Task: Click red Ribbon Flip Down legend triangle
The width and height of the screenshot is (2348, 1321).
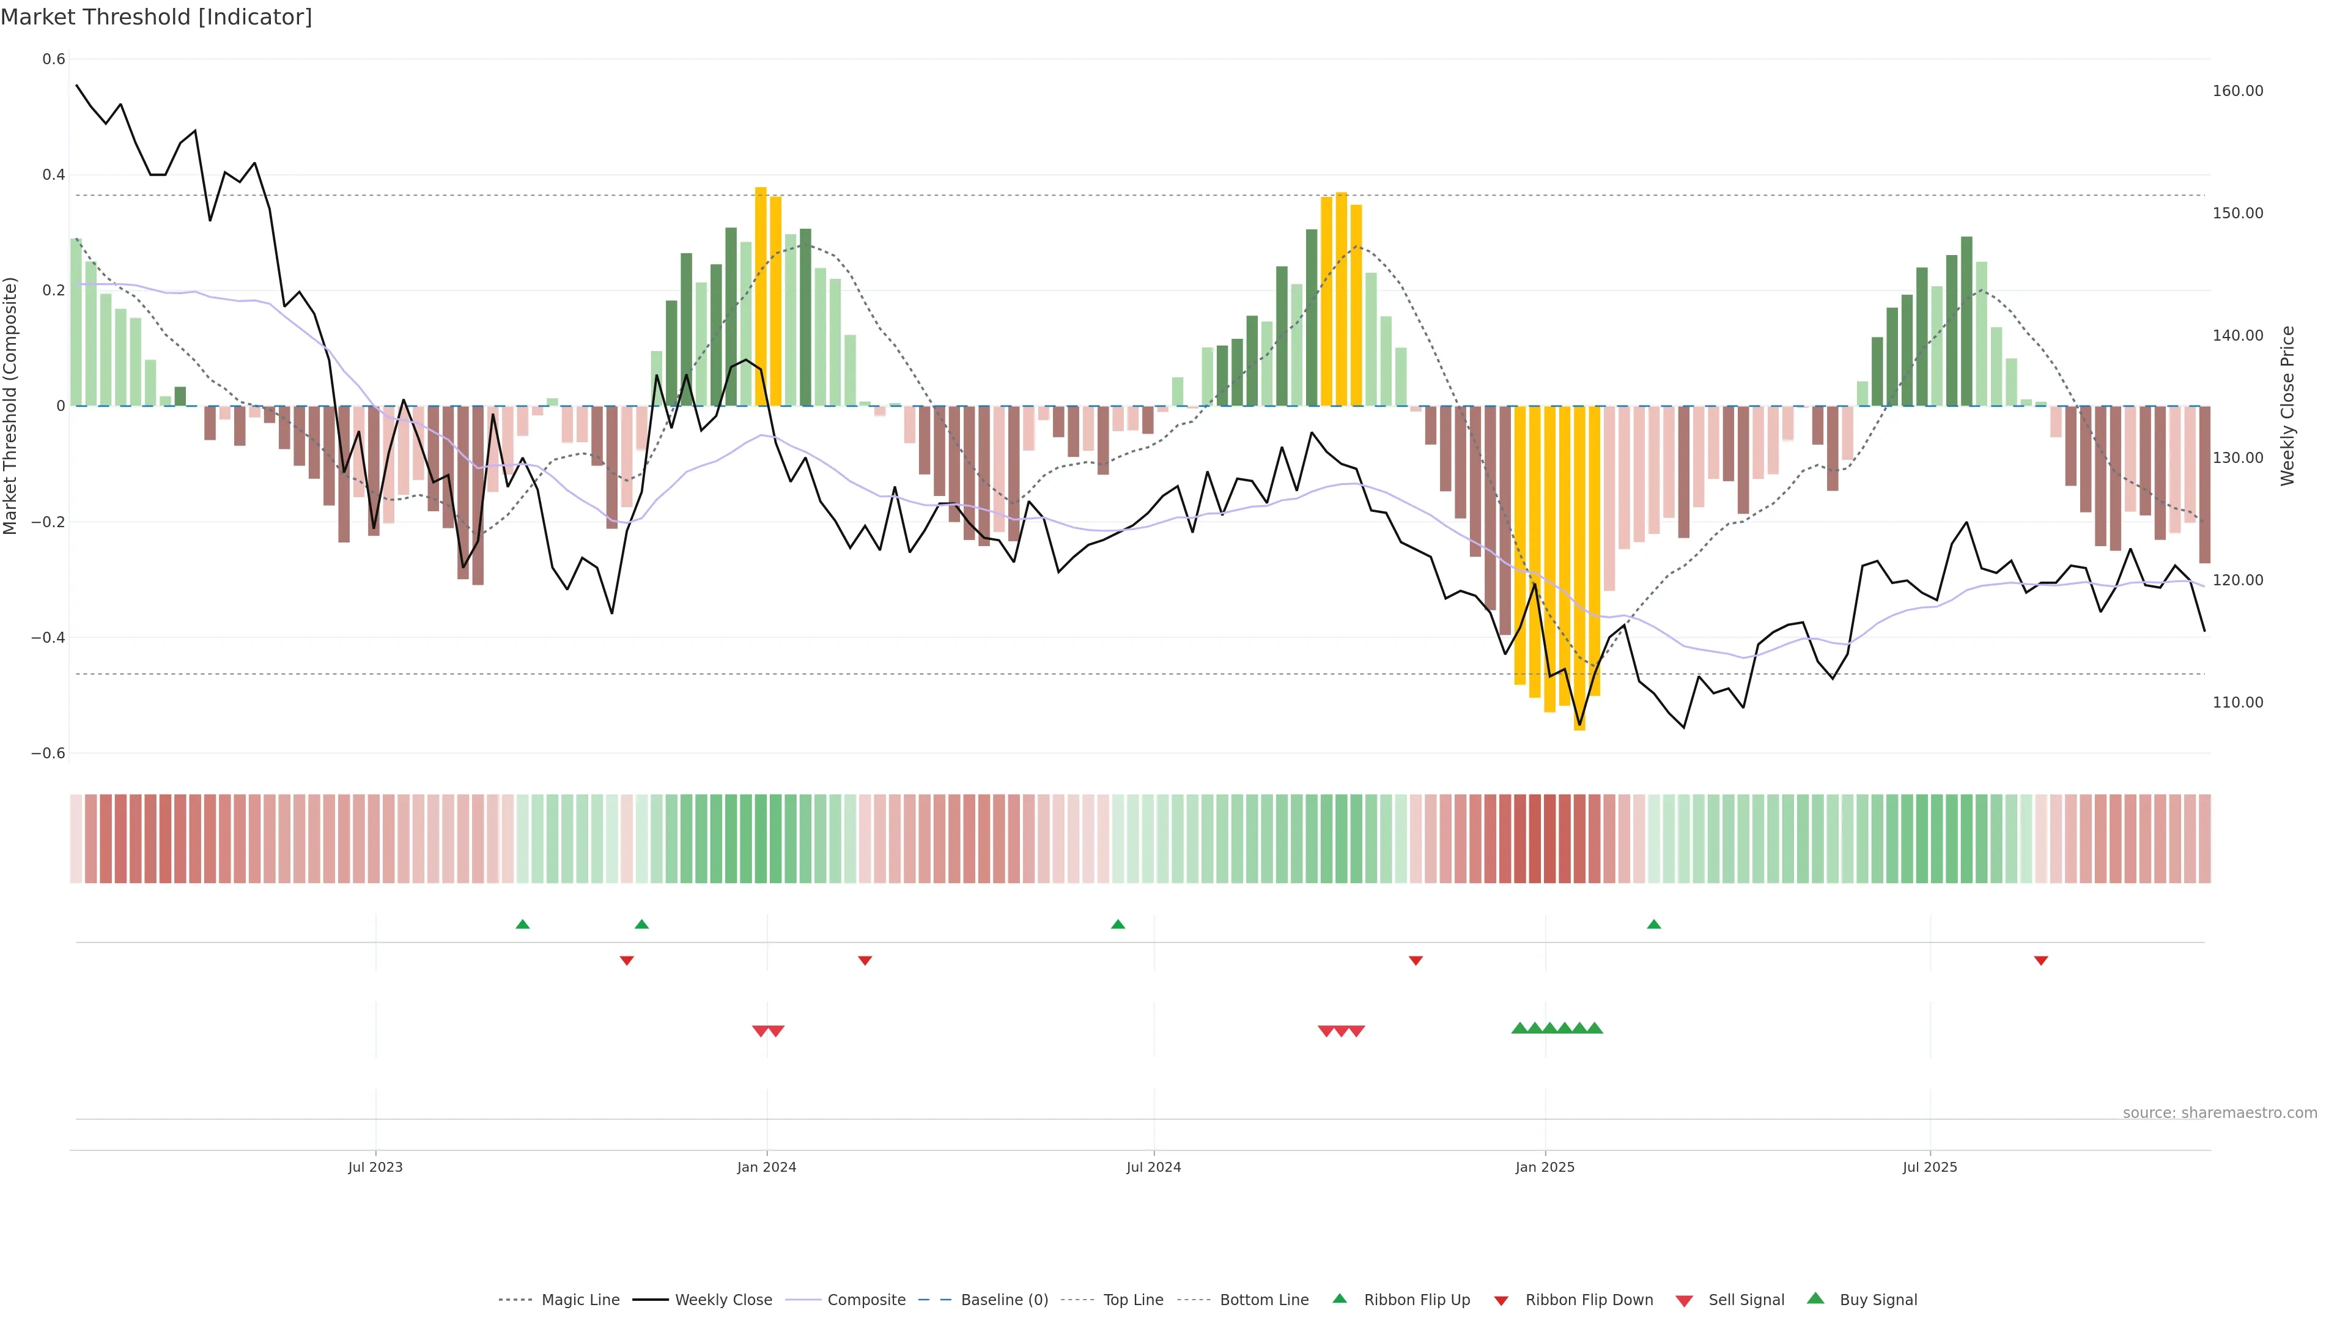Action: point(1501,1301)
